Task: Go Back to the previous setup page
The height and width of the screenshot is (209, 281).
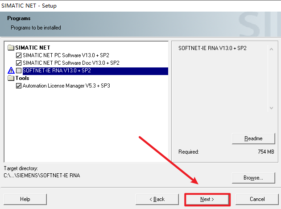Action: pyautogui.click(x=157, y=199)
